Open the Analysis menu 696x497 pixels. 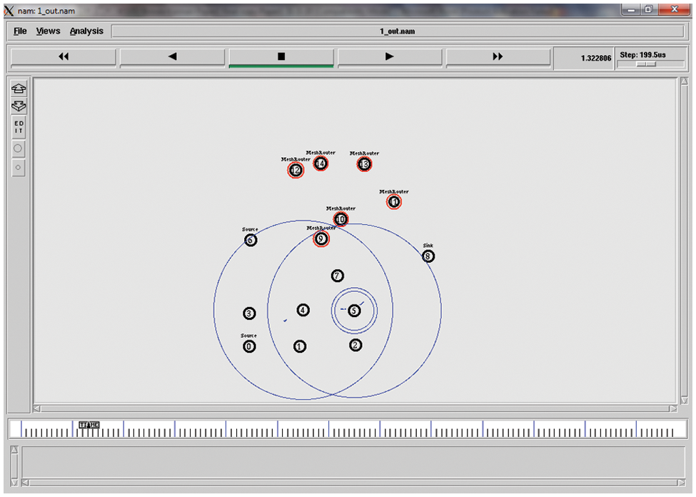click(86, 31)
